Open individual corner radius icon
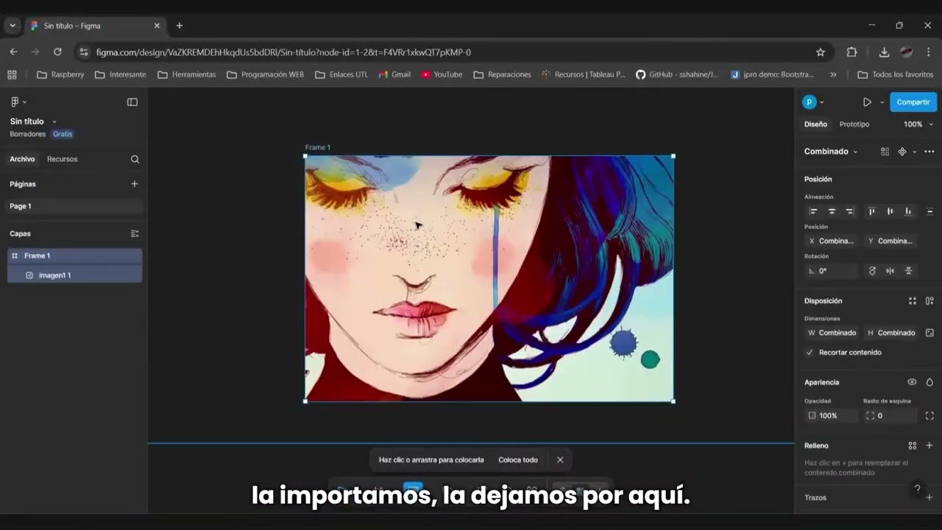 point(929,416)
